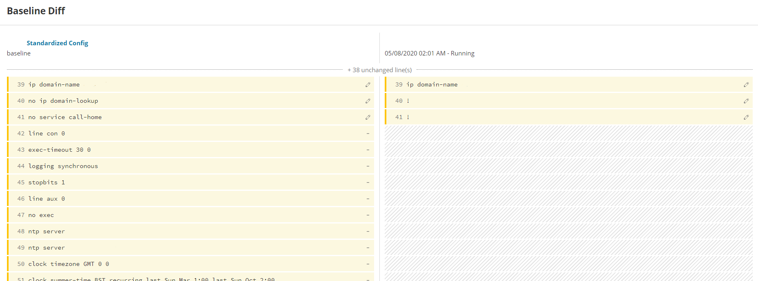Edit running config line 41 pencil icon
The height and width of the screenshot is (281, 758).
click(x=746, y=117)
